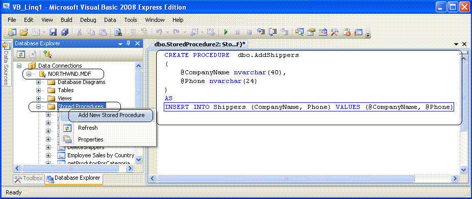This screenshot has height=199, width=472.
Task: Click the Find in Files toolbar icon
Action: point(118,32)
